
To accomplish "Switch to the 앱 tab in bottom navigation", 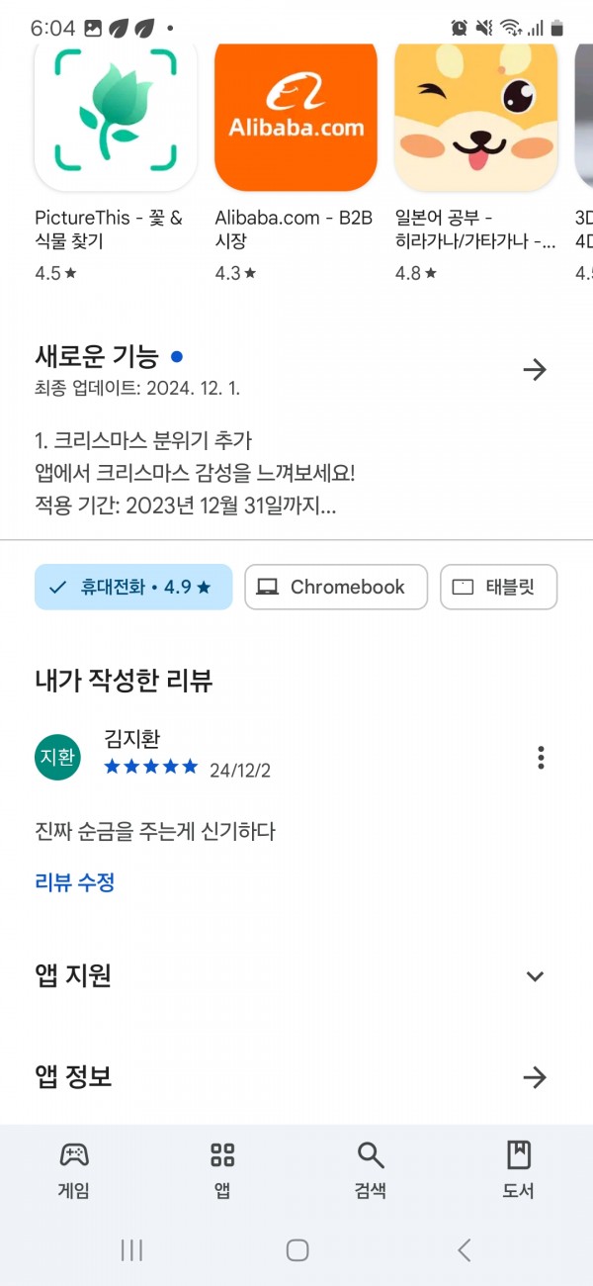I will tap(222, 1169).
